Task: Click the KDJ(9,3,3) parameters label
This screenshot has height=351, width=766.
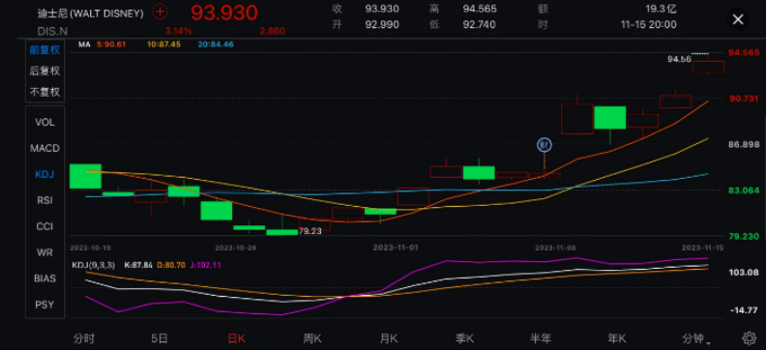Action: point(93,265)
